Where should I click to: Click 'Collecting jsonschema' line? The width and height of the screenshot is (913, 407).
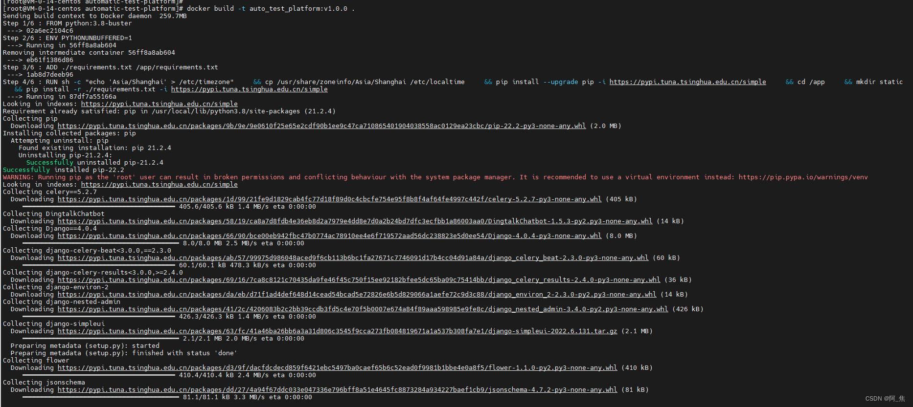click(x=44, y=383)
